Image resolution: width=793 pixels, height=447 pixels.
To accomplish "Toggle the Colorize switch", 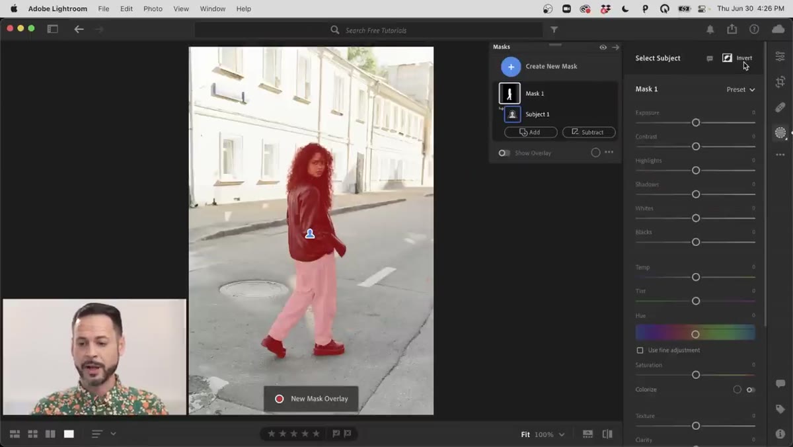I will pyautogui.click(x=751, y=389).
